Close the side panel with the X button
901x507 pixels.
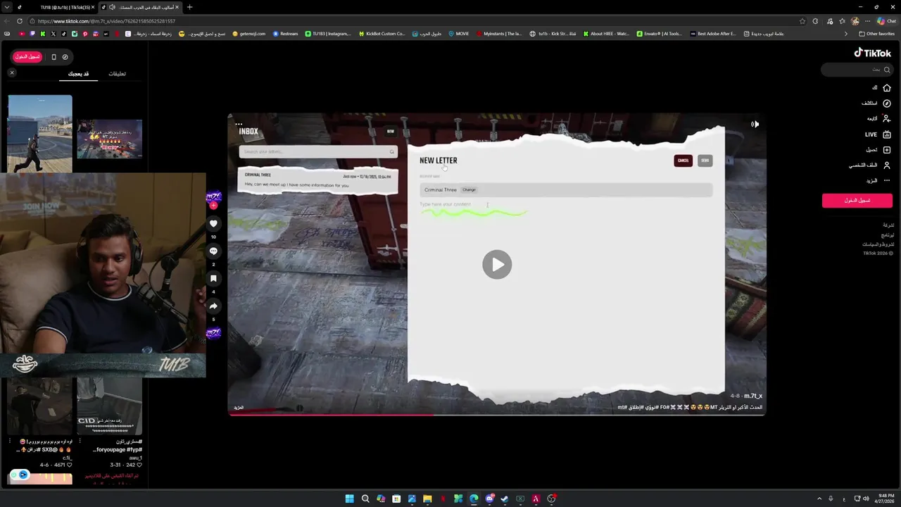12,73
